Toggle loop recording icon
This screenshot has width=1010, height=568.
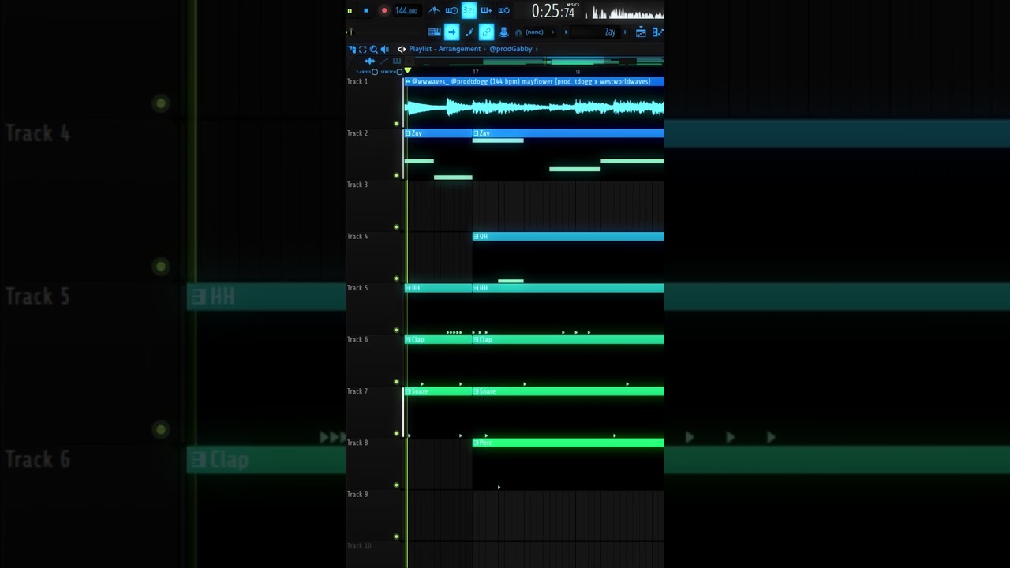[503, 10]
